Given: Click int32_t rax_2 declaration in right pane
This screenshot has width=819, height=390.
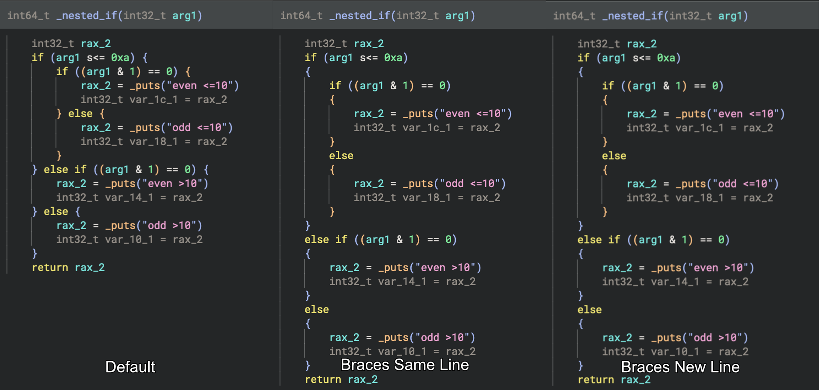Looking at the screenshot, I should [617, 44].
